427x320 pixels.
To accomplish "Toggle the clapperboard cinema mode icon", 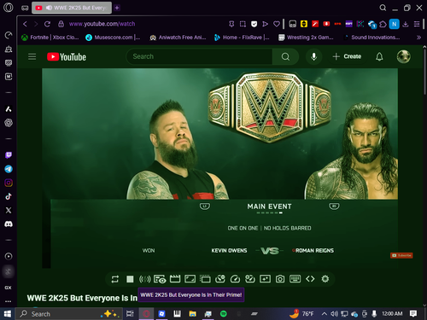I will tap(175, 279).
